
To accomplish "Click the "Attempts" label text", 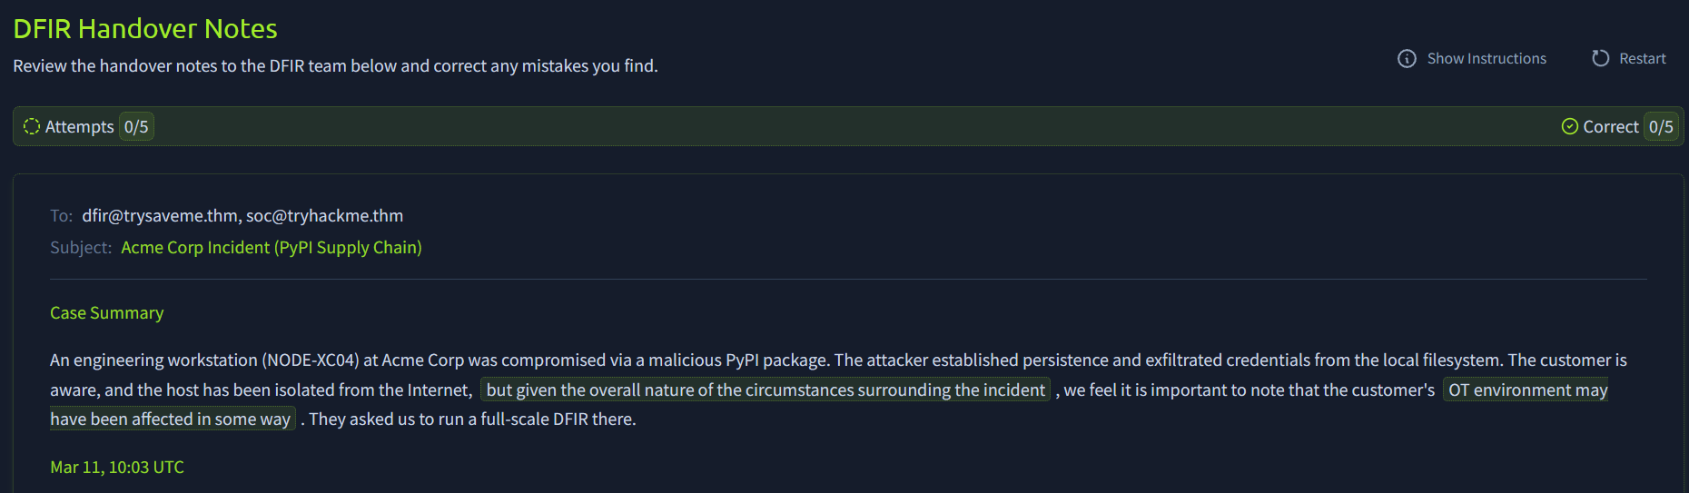I will [x=80, y=127].
